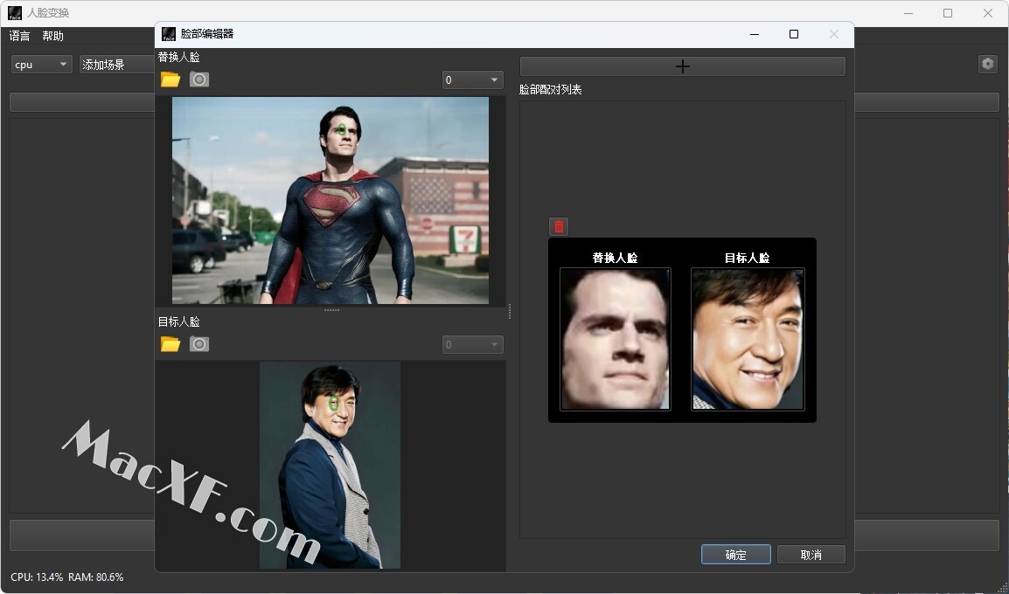Open the 语言 menu
The height and width of the screenshot is (594, 1009).
click(19, 36)
